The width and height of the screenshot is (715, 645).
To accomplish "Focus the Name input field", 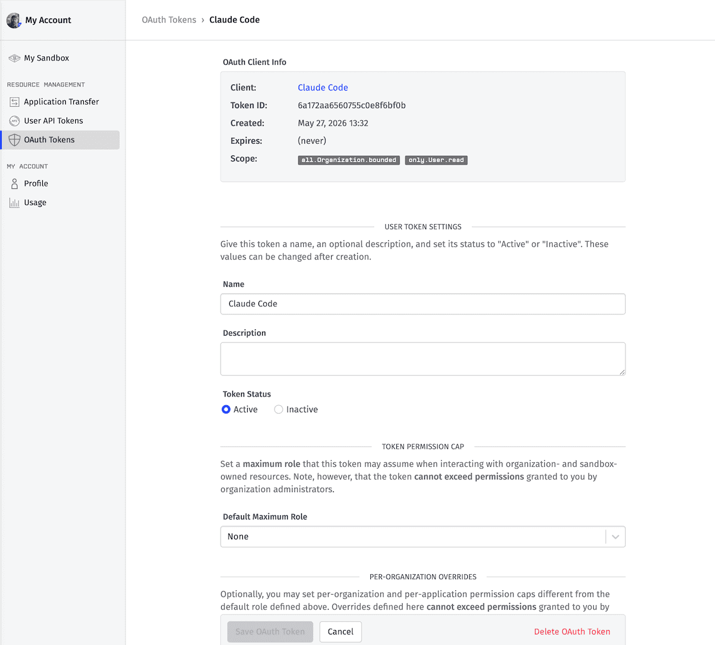I will tap(422, 304).
